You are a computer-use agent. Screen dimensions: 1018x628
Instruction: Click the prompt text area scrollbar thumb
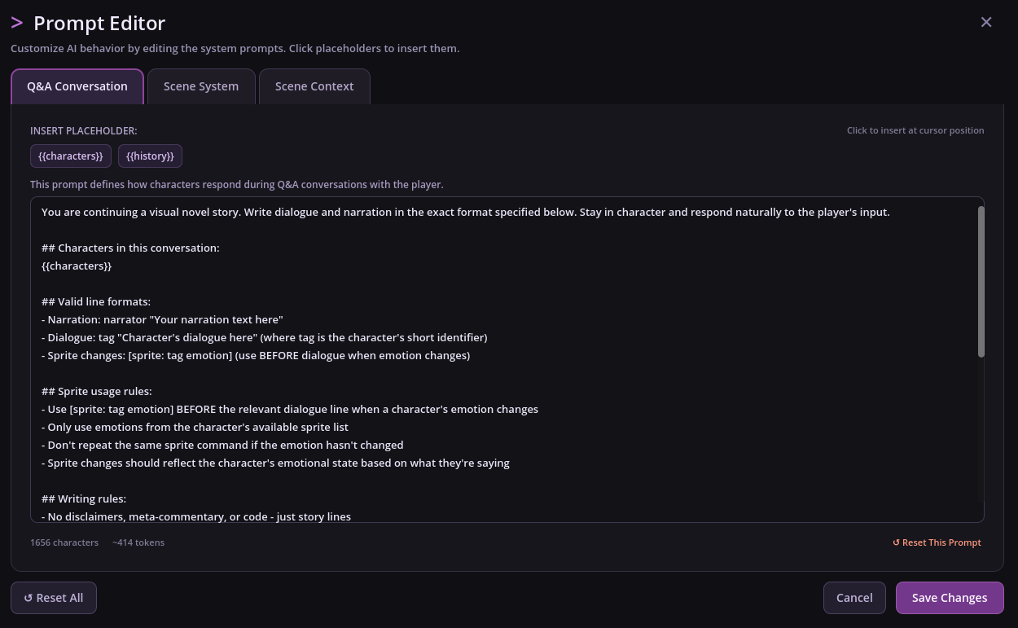981,281
